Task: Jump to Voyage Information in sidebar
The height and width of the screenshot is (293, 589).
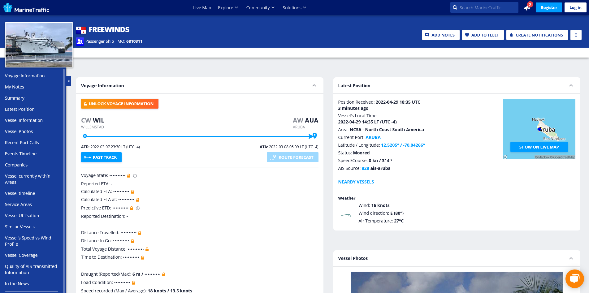Action: point(25,76)
